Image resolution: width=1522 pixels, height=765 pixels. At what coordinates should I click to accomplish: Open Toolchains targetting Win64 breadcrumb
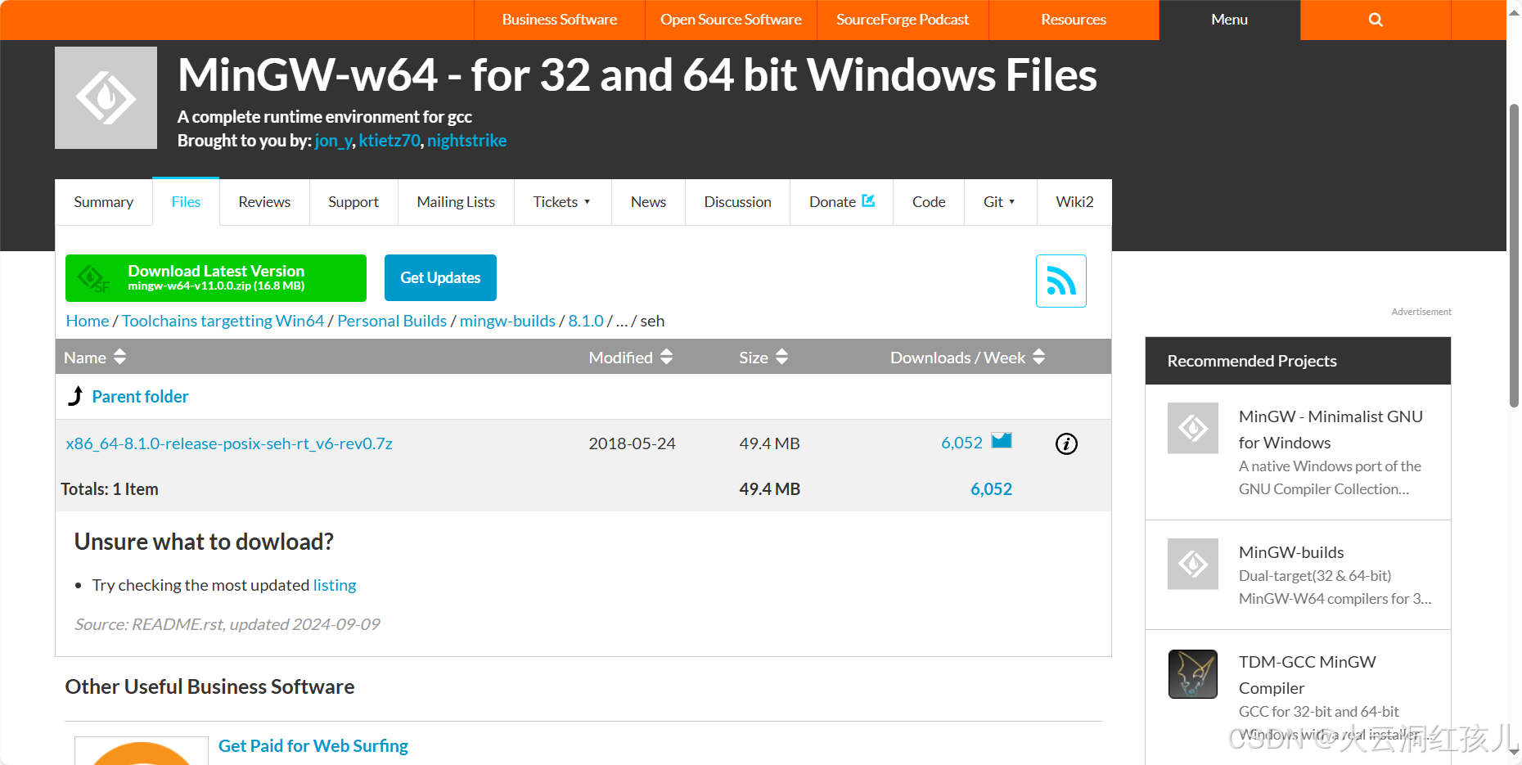223,321
